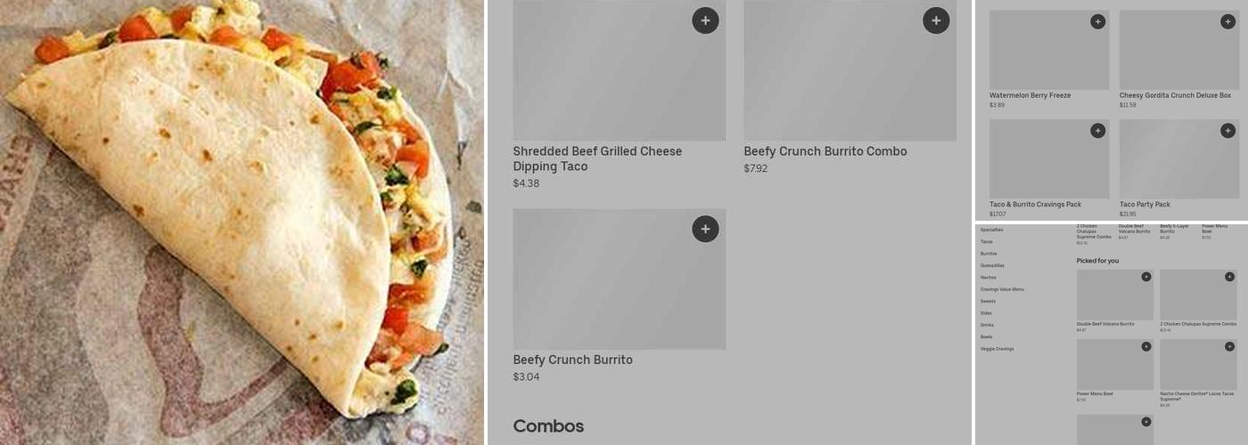
Task: Add Double Beef Volcano Burrito under Picked for you
Action: [1146, 277]
